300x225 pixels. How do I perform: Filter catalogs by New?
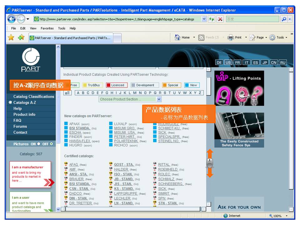(x=192, y=85)
